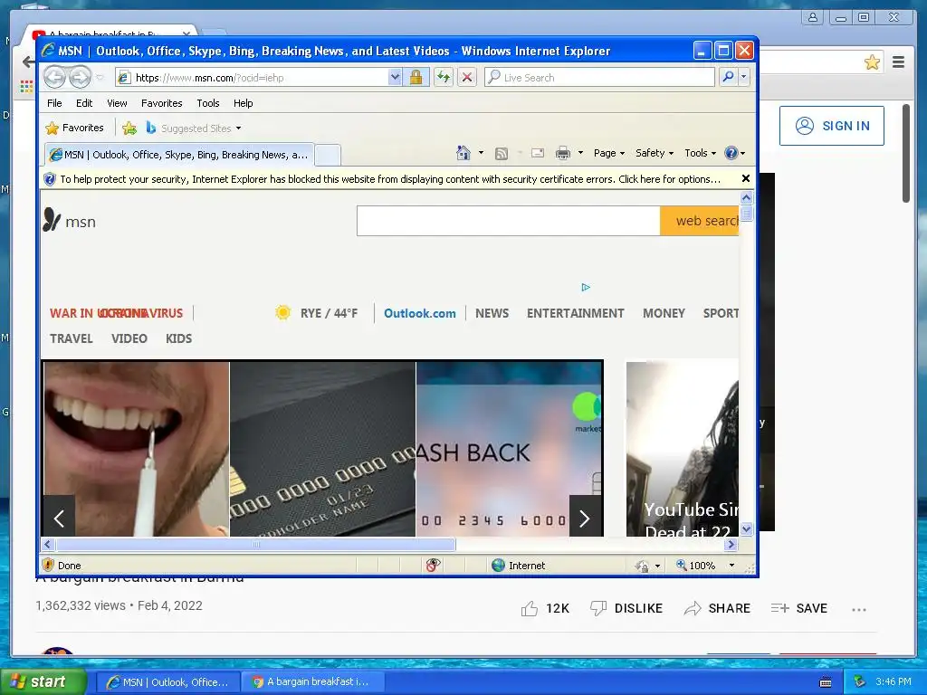
Task: Open the search provider options dropdown
Action: point(744,78)
